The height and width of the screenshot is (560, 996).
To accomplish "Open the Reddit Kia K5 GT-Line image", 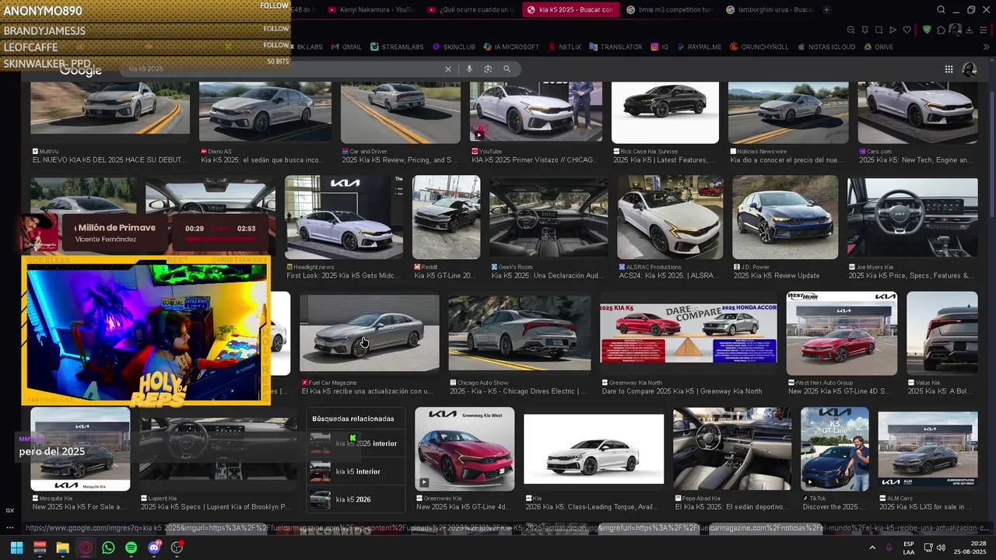I will pyautogui.click(x=446, y=217).
